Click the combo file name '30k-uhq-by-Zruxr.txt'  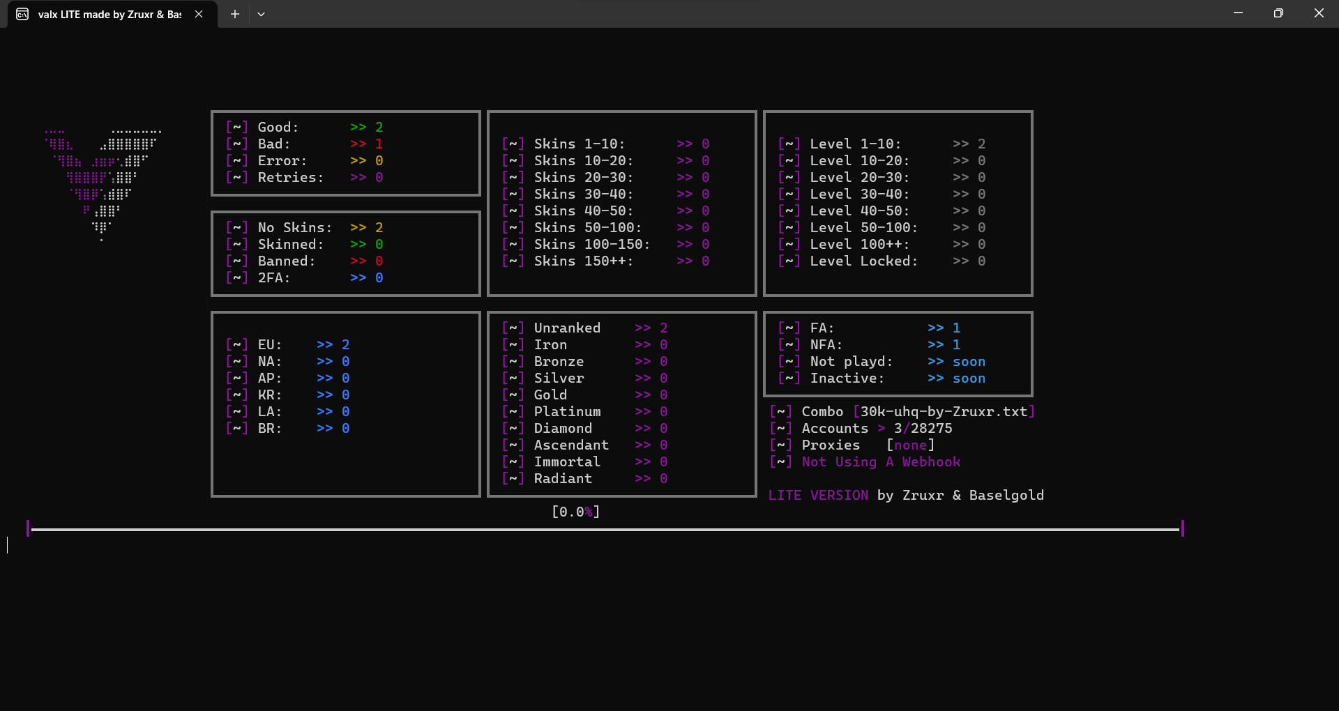click(x=944, y=411)
